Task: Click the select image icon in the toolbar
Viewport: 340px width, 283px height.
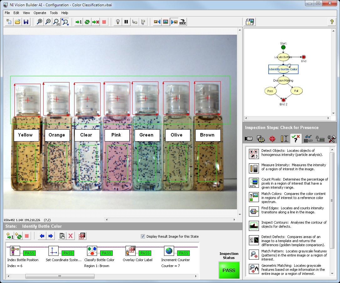Action: pyautogui.click(x=165, y=22)
